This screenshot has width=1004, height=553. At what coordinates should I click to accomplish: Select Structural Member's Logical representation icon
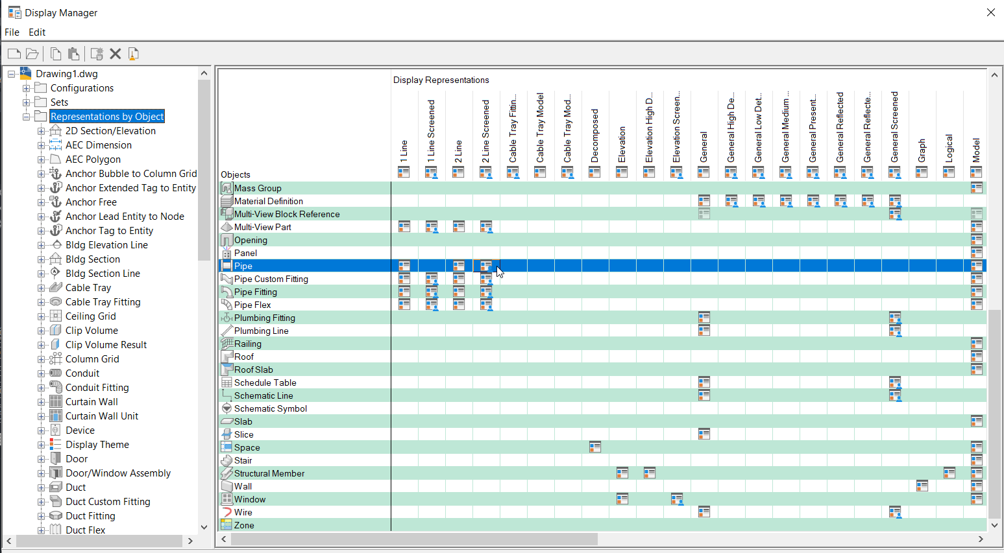[949, 473]
